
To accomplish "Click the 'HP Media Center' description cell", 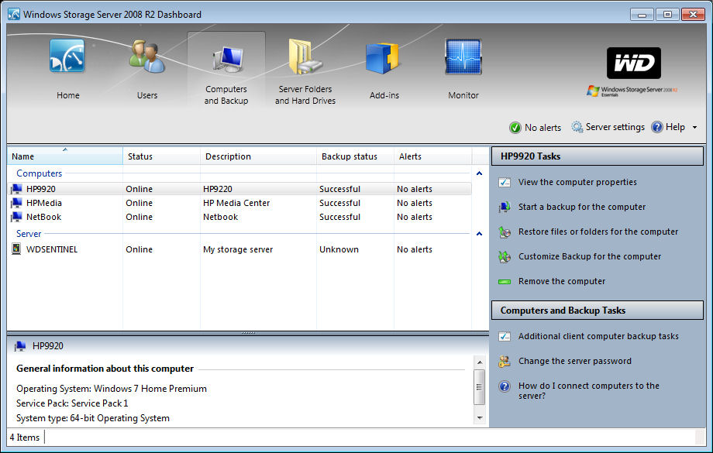I will 236,203.
